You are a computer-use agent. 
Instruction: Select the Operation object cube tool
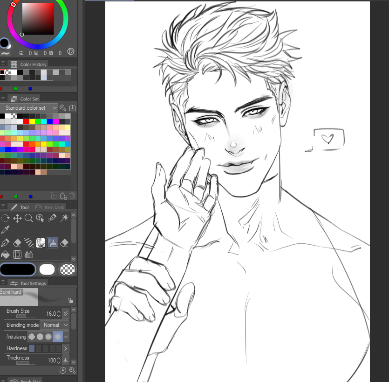coord(40,218)
